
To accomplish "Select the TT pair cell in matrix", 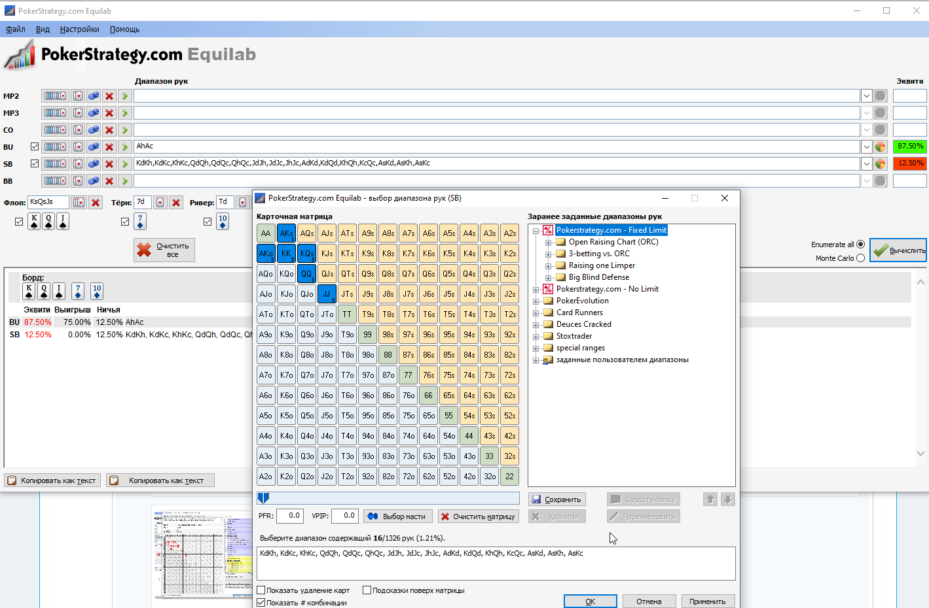I will point(347,314).
